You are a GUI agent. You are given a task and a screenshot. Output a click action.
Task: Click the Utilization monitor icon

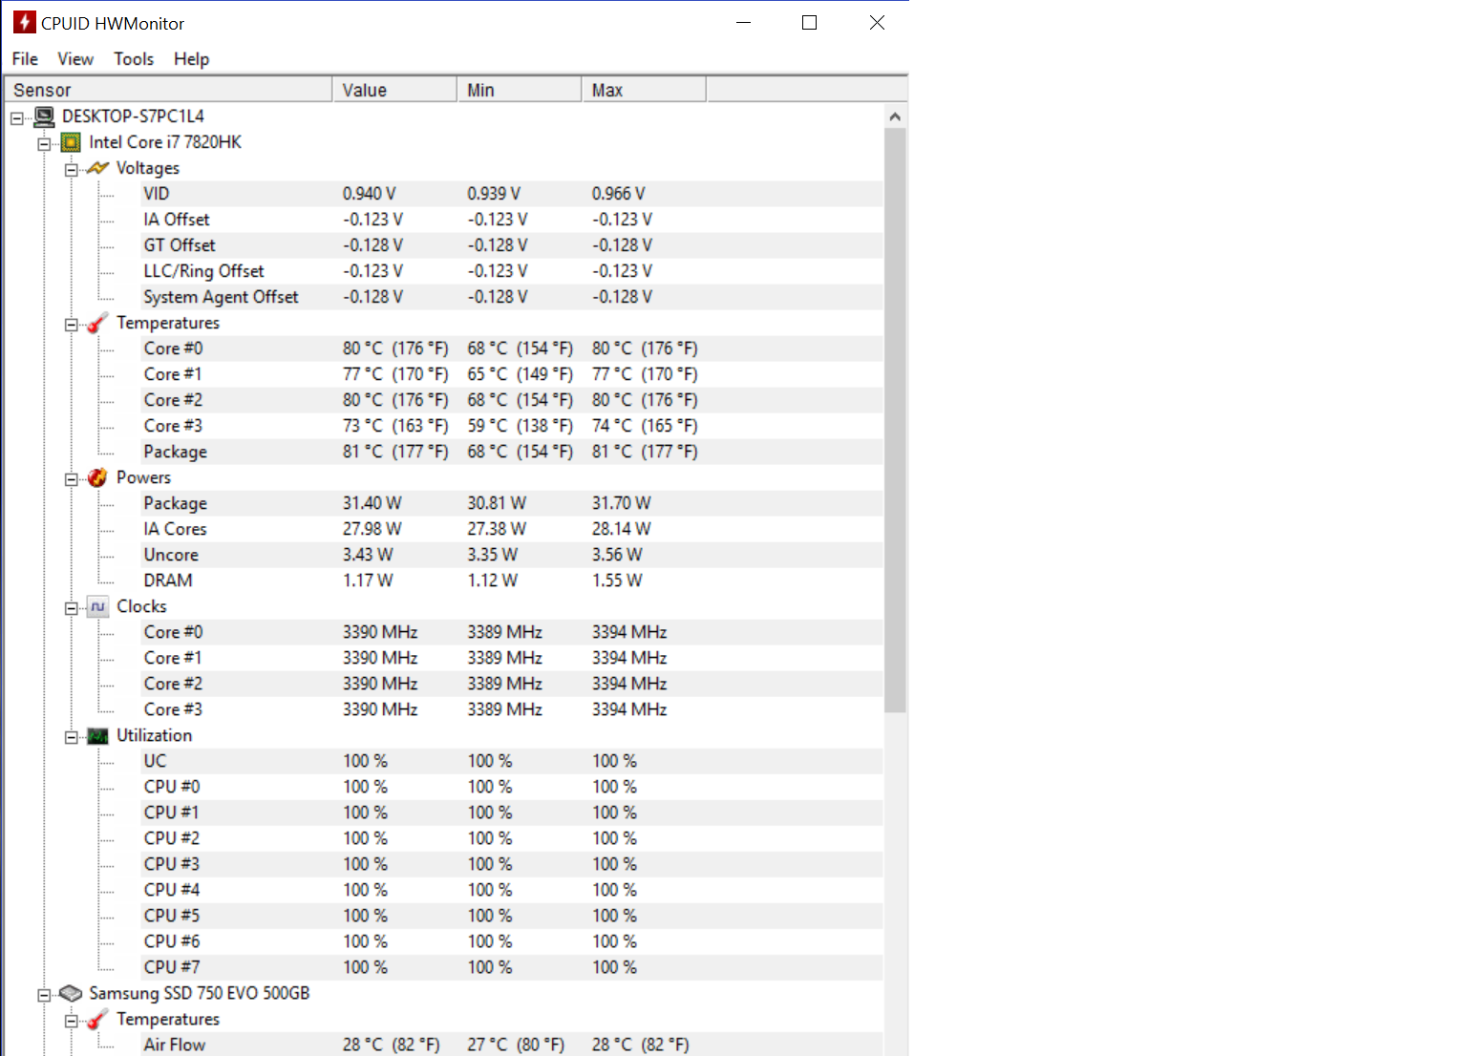97,736
